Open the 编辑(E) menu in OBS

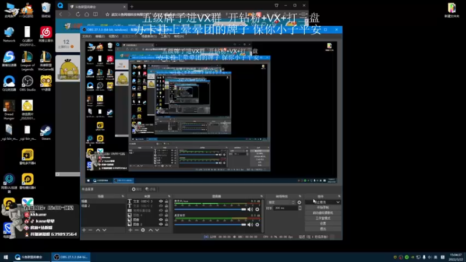pyautogui.click(x=100, y=36)
